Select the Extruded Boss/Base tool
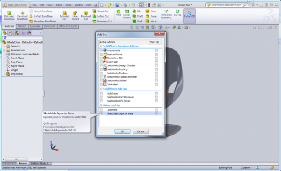281x171 pixels. coord(9,16)
